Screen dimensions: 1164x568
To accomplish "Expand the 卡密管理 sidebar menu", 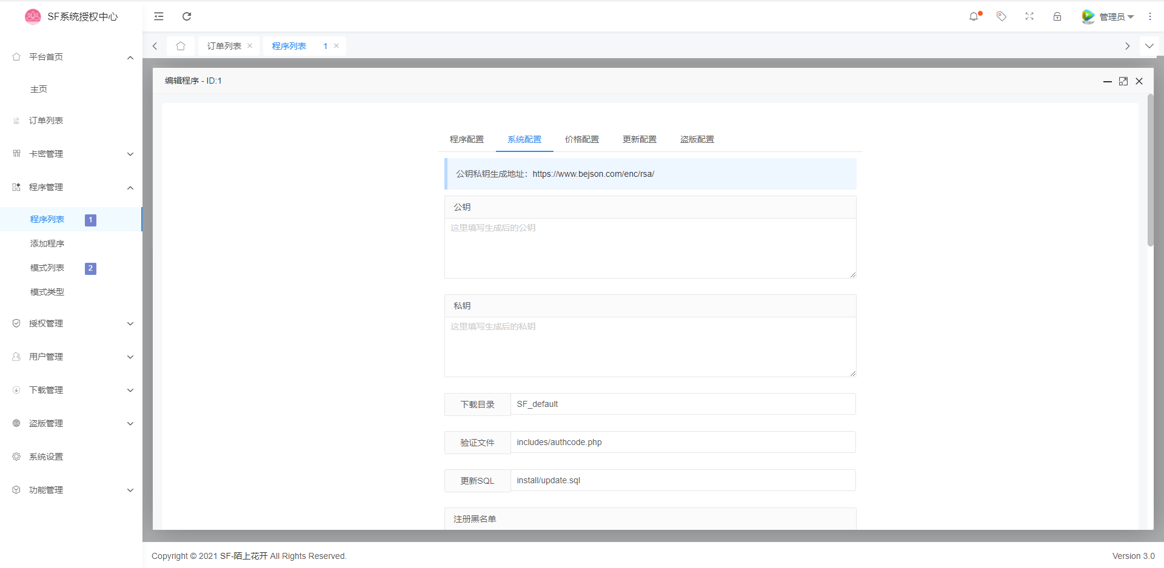I will click(x=72, y=154).
